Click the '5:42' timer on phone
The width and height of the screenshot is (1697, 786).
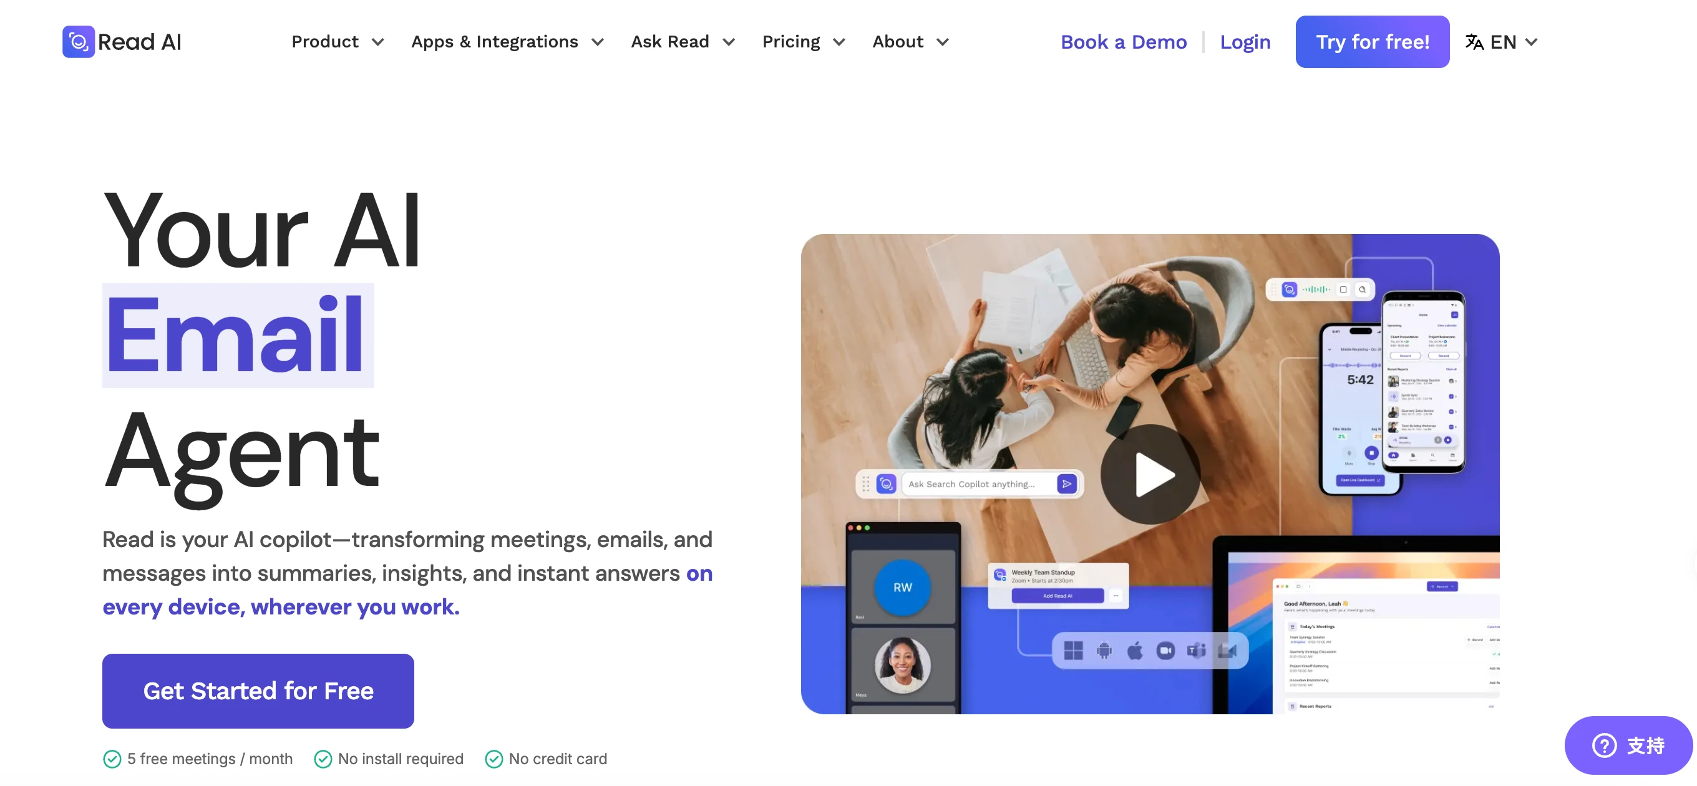tap(1359, 379)
